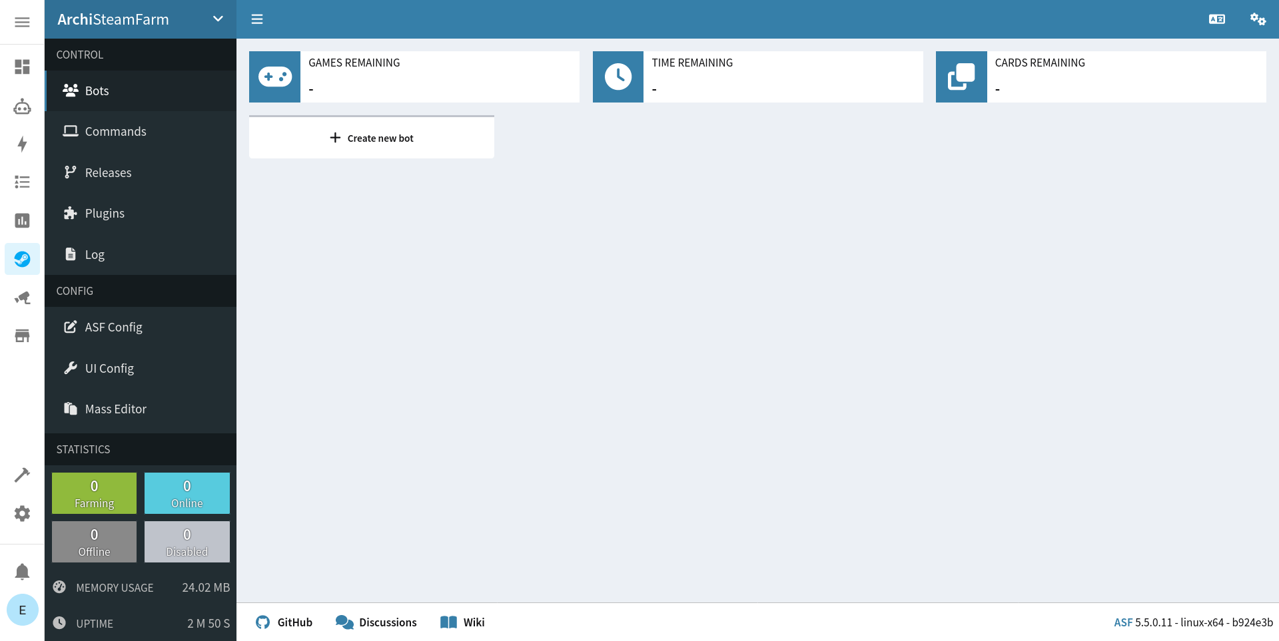The width and height of the screenshot is (1279, 641).
Task: Click the gray Offline statistics tile
Action: tap(94, 542)
